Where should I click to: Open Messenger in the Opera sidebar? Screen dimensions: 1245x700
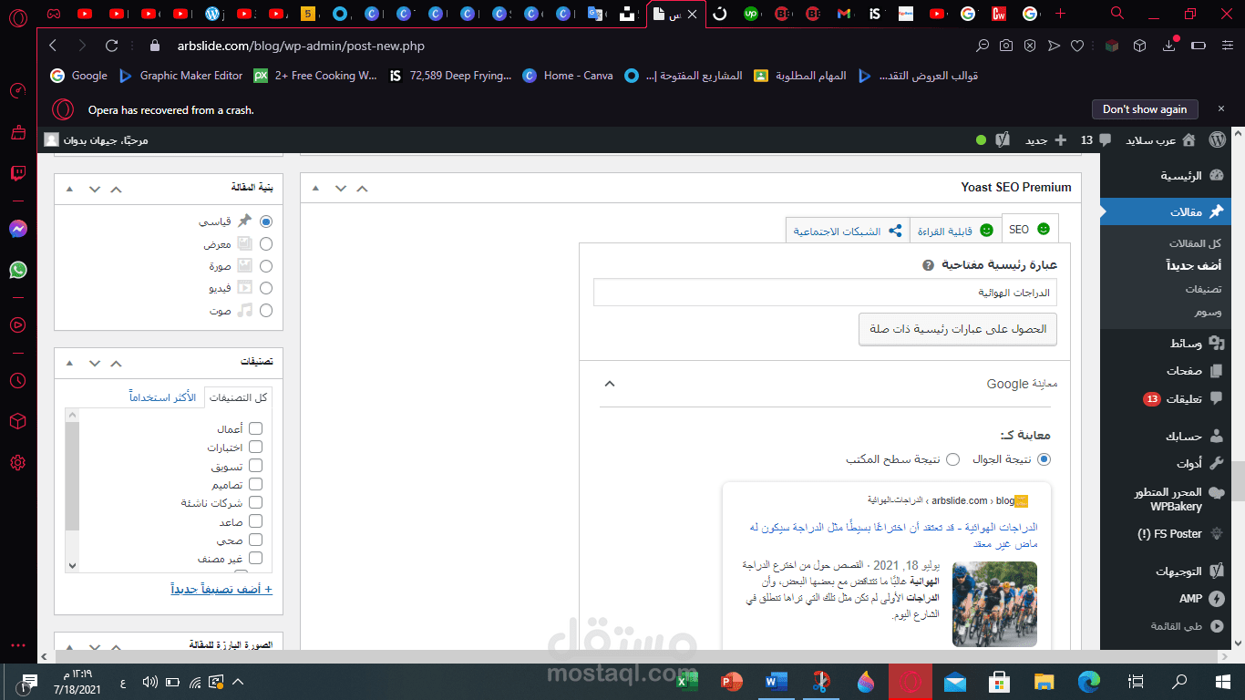point(17,229)
